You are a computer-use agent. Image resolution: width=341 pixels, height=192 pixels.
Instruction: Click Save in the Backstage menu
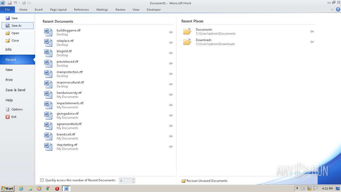tap(18, 18)
